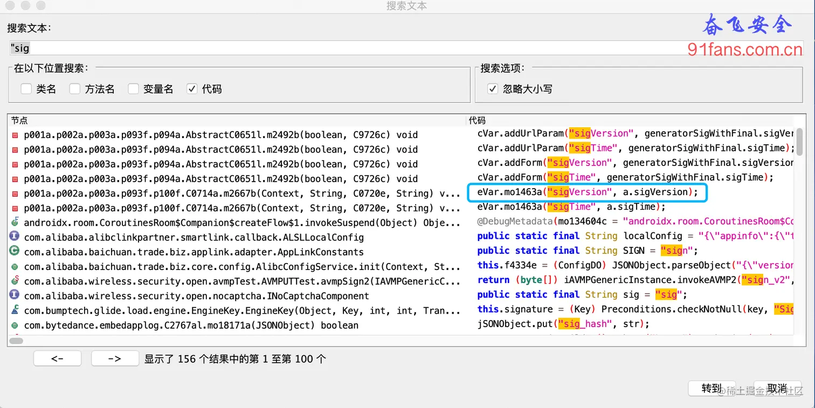815x408 pixels.
Task: Click the interface icon beside INoCaptchaComponent
Action: [x=15, y=295]
